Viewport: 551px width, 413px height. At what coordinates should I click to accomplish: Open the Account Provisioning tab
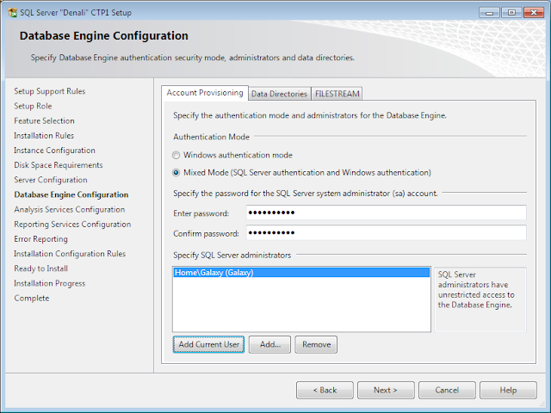[205, 93]
